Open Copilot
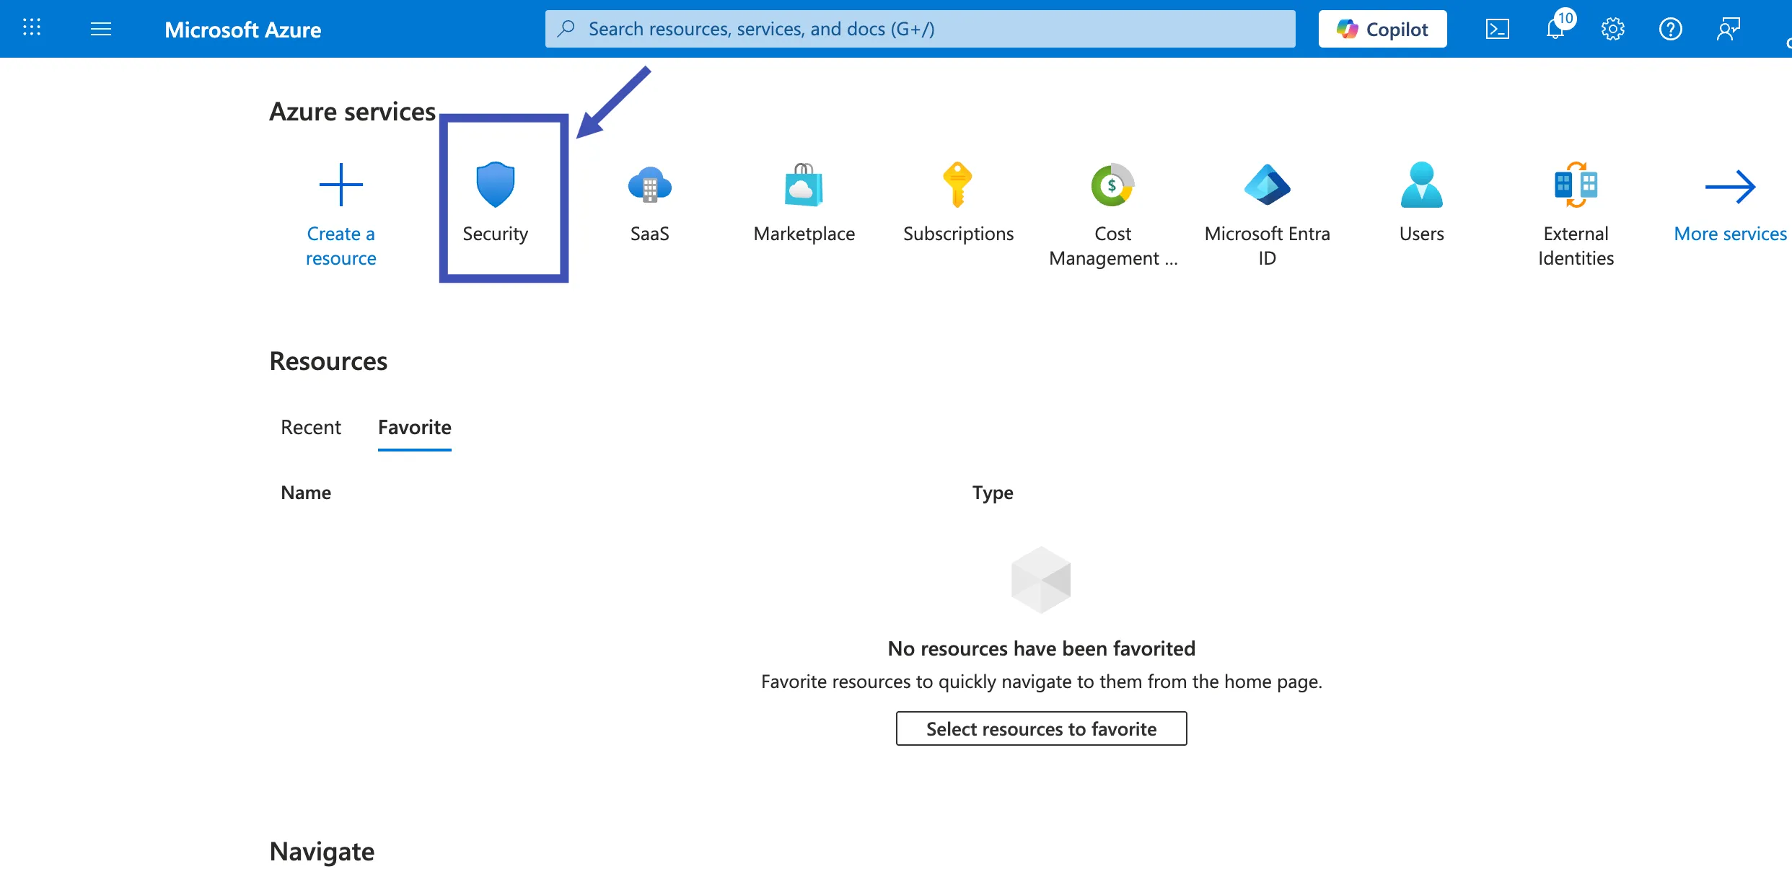This screenshot has width=1792, height=877. pos(1382,29)
